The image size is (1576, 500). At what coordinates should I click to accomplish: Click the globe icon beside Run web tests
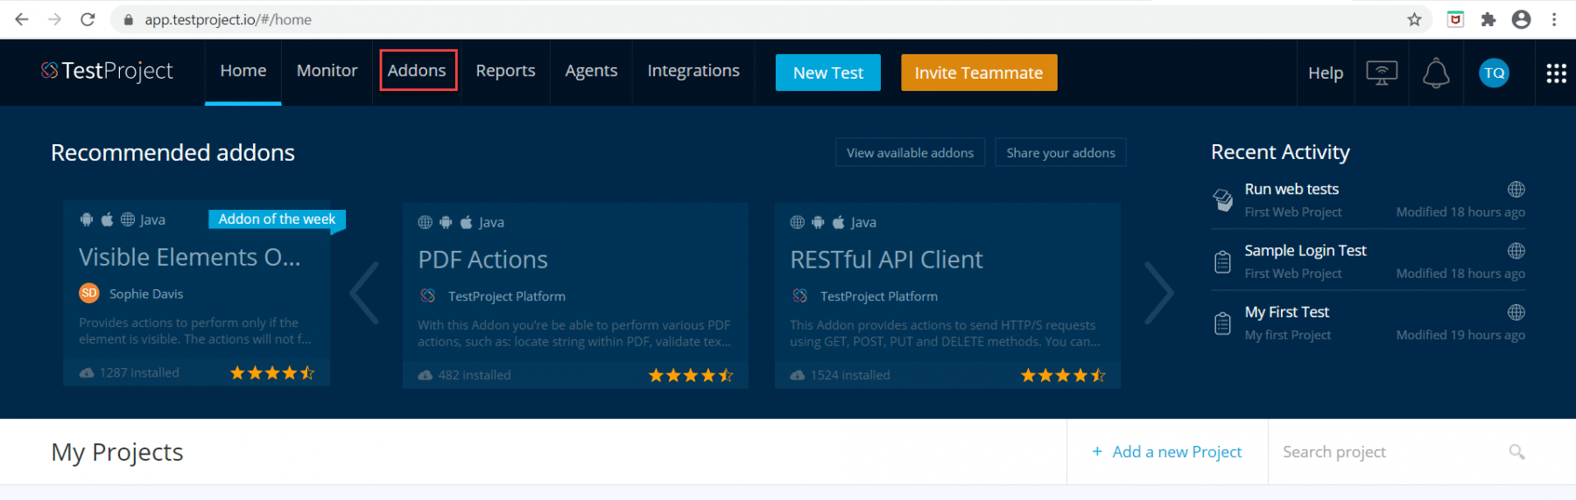click(1516, 190)
